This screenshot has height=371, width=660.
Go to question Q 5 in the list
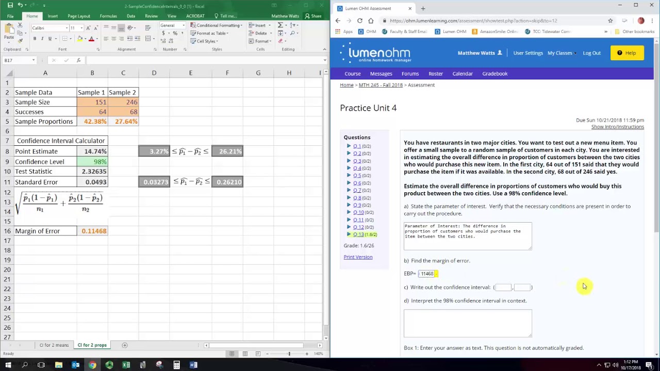[x=357, y=176]
